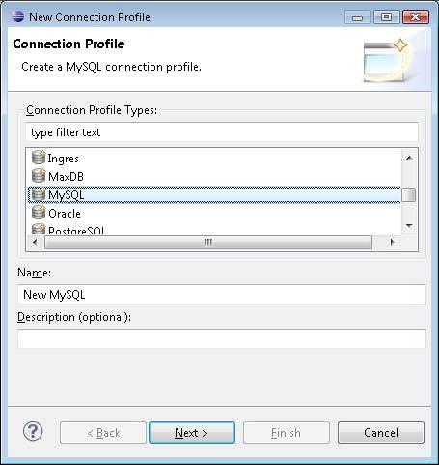This screenshot has width=439, height=465.
Task: Click the MaxDB database icon
Action: [x=39, y=176]
